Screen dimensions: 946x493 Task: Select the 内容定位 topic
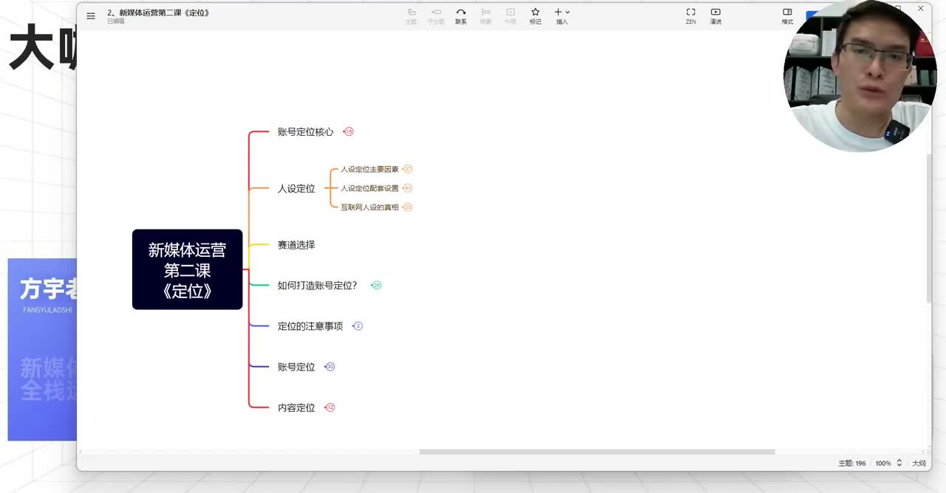coord(296,407)
